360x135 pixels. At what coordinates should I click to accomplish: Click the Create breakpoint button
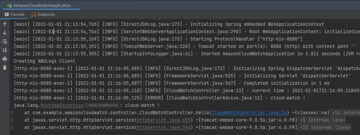coord(101,105)
